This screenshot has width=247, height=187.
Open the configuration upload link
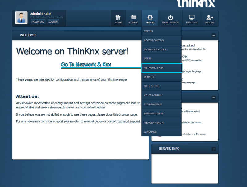[x=188, y=45]
